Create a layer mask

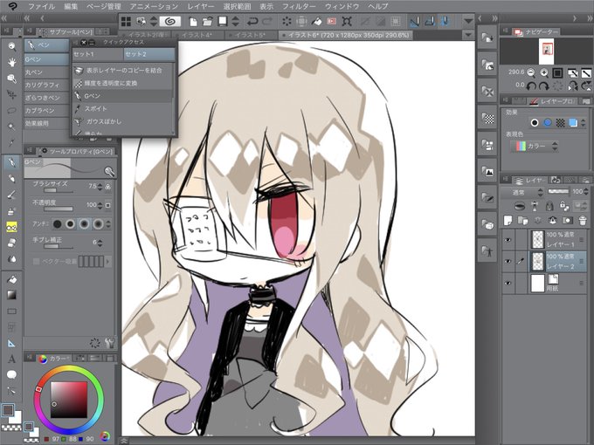567,220
